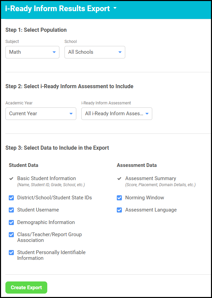Toggle Class/Teacher/Report Group Association checkbox
The width and height of the screenshot is (212, 298).
pyautogui.click(x=11, y=235)
